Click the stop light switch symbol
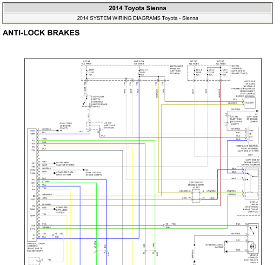 (87, 101)
